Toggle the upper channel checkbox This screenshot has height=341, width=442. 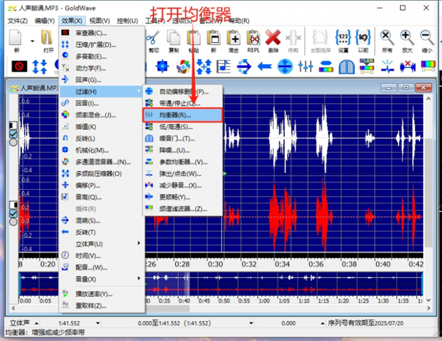pos(13,134)
